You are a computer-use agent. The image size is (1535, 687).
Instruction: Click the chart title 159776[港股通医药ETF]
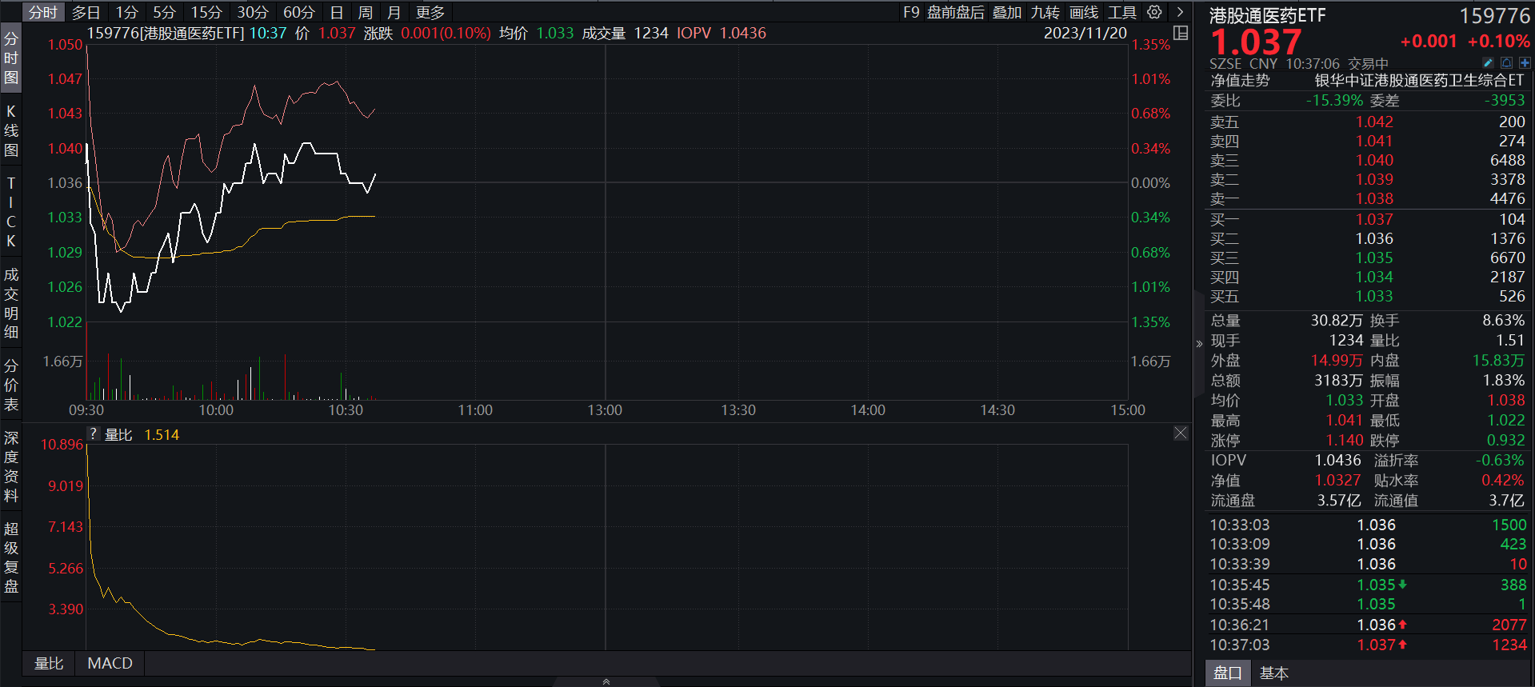[x=166, y=33]
